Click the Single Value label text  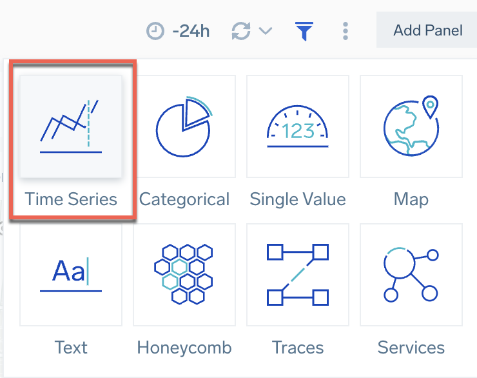click(x=298, y=199)
